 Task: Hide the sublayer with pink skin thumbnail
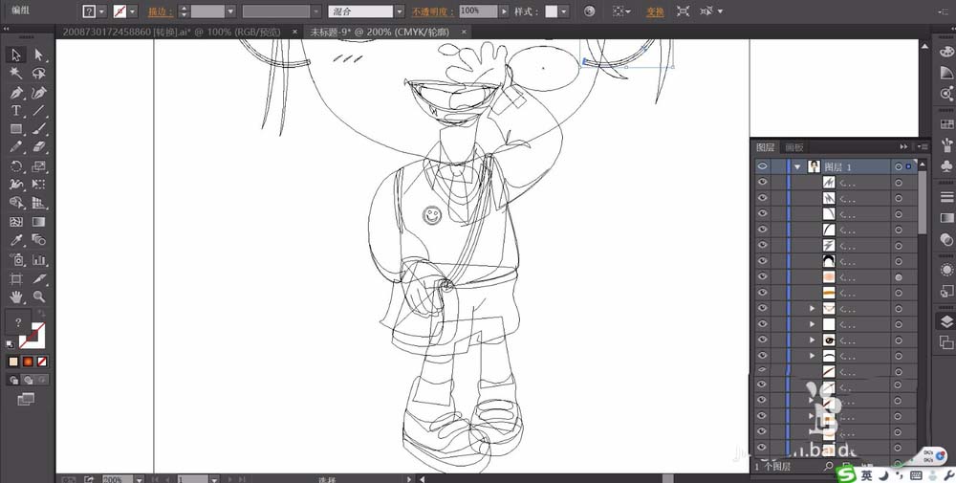[x=762, y=276]
